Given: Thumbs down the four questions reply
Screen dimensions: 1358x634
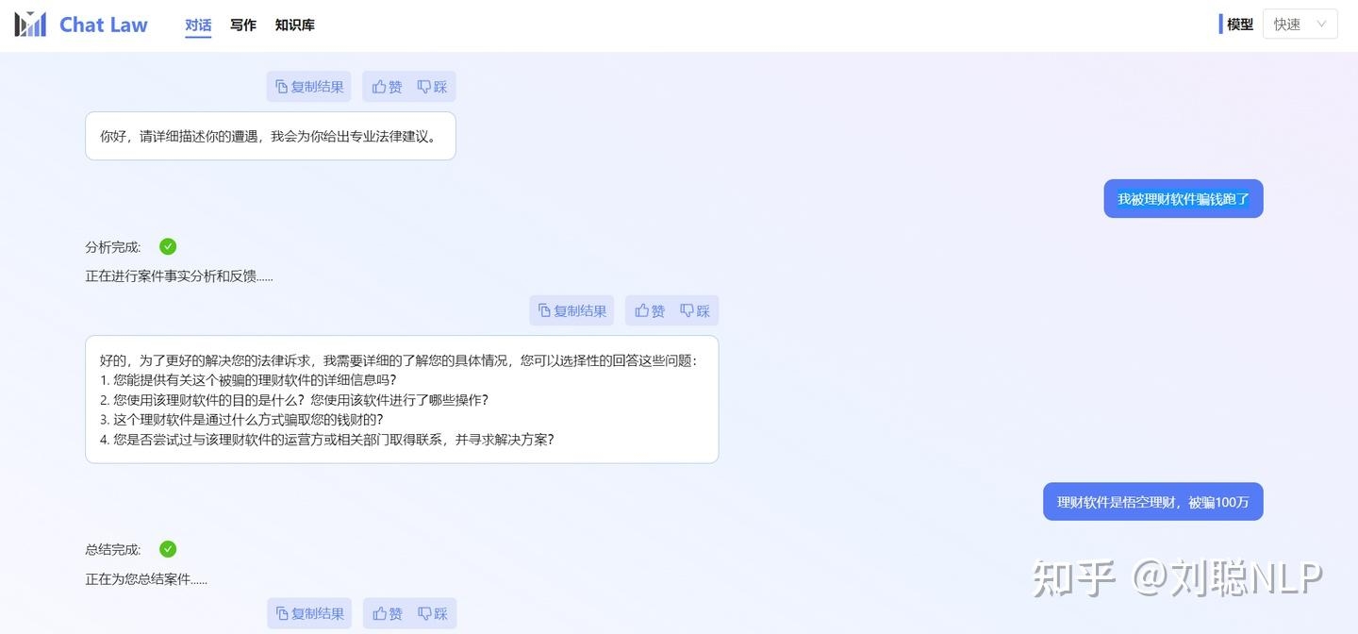Looking at the screenshot, I should [x=695, y=310].
